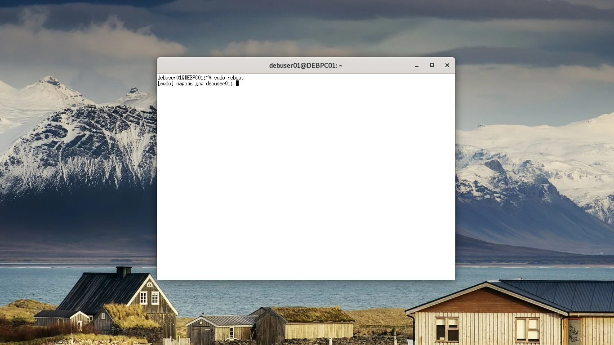Maximize the debuser01@DEBPC01 terminal window
The image size is (614, 345).
coord(432,66)
